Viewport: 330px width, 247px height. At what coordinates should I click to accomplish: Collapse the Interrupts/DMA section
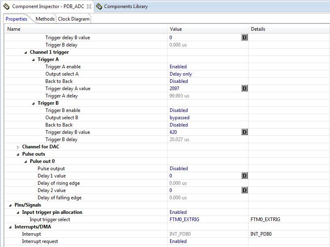pyautogui.click(x=10, y=227)
